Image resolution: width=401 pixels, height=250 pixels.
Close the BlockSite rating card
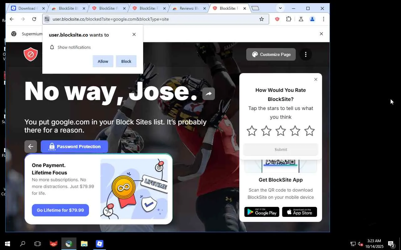point(316,79)
